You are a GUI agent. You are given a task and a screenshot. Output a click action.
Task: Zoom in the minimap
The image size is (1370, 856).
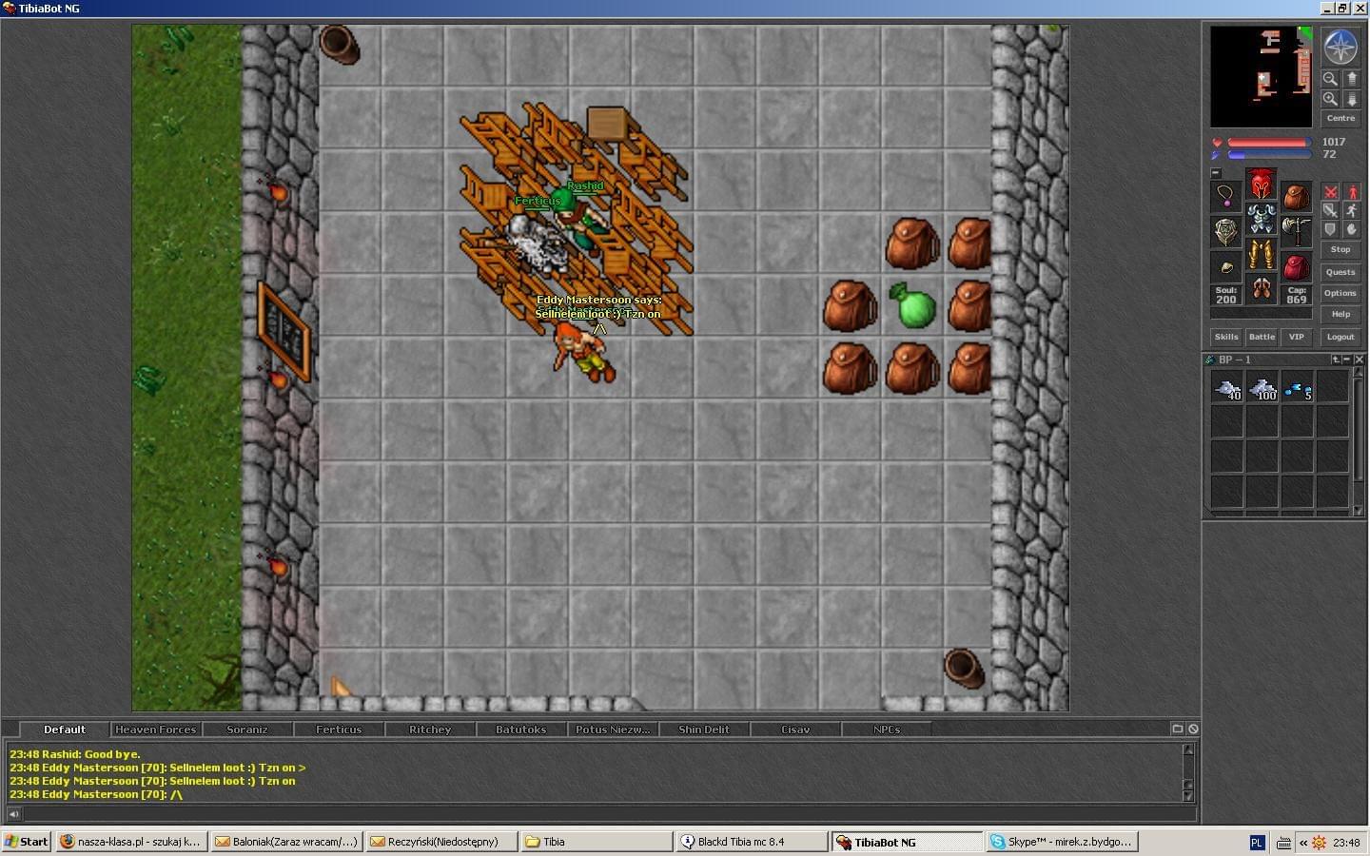click(x=1330, y=99)
